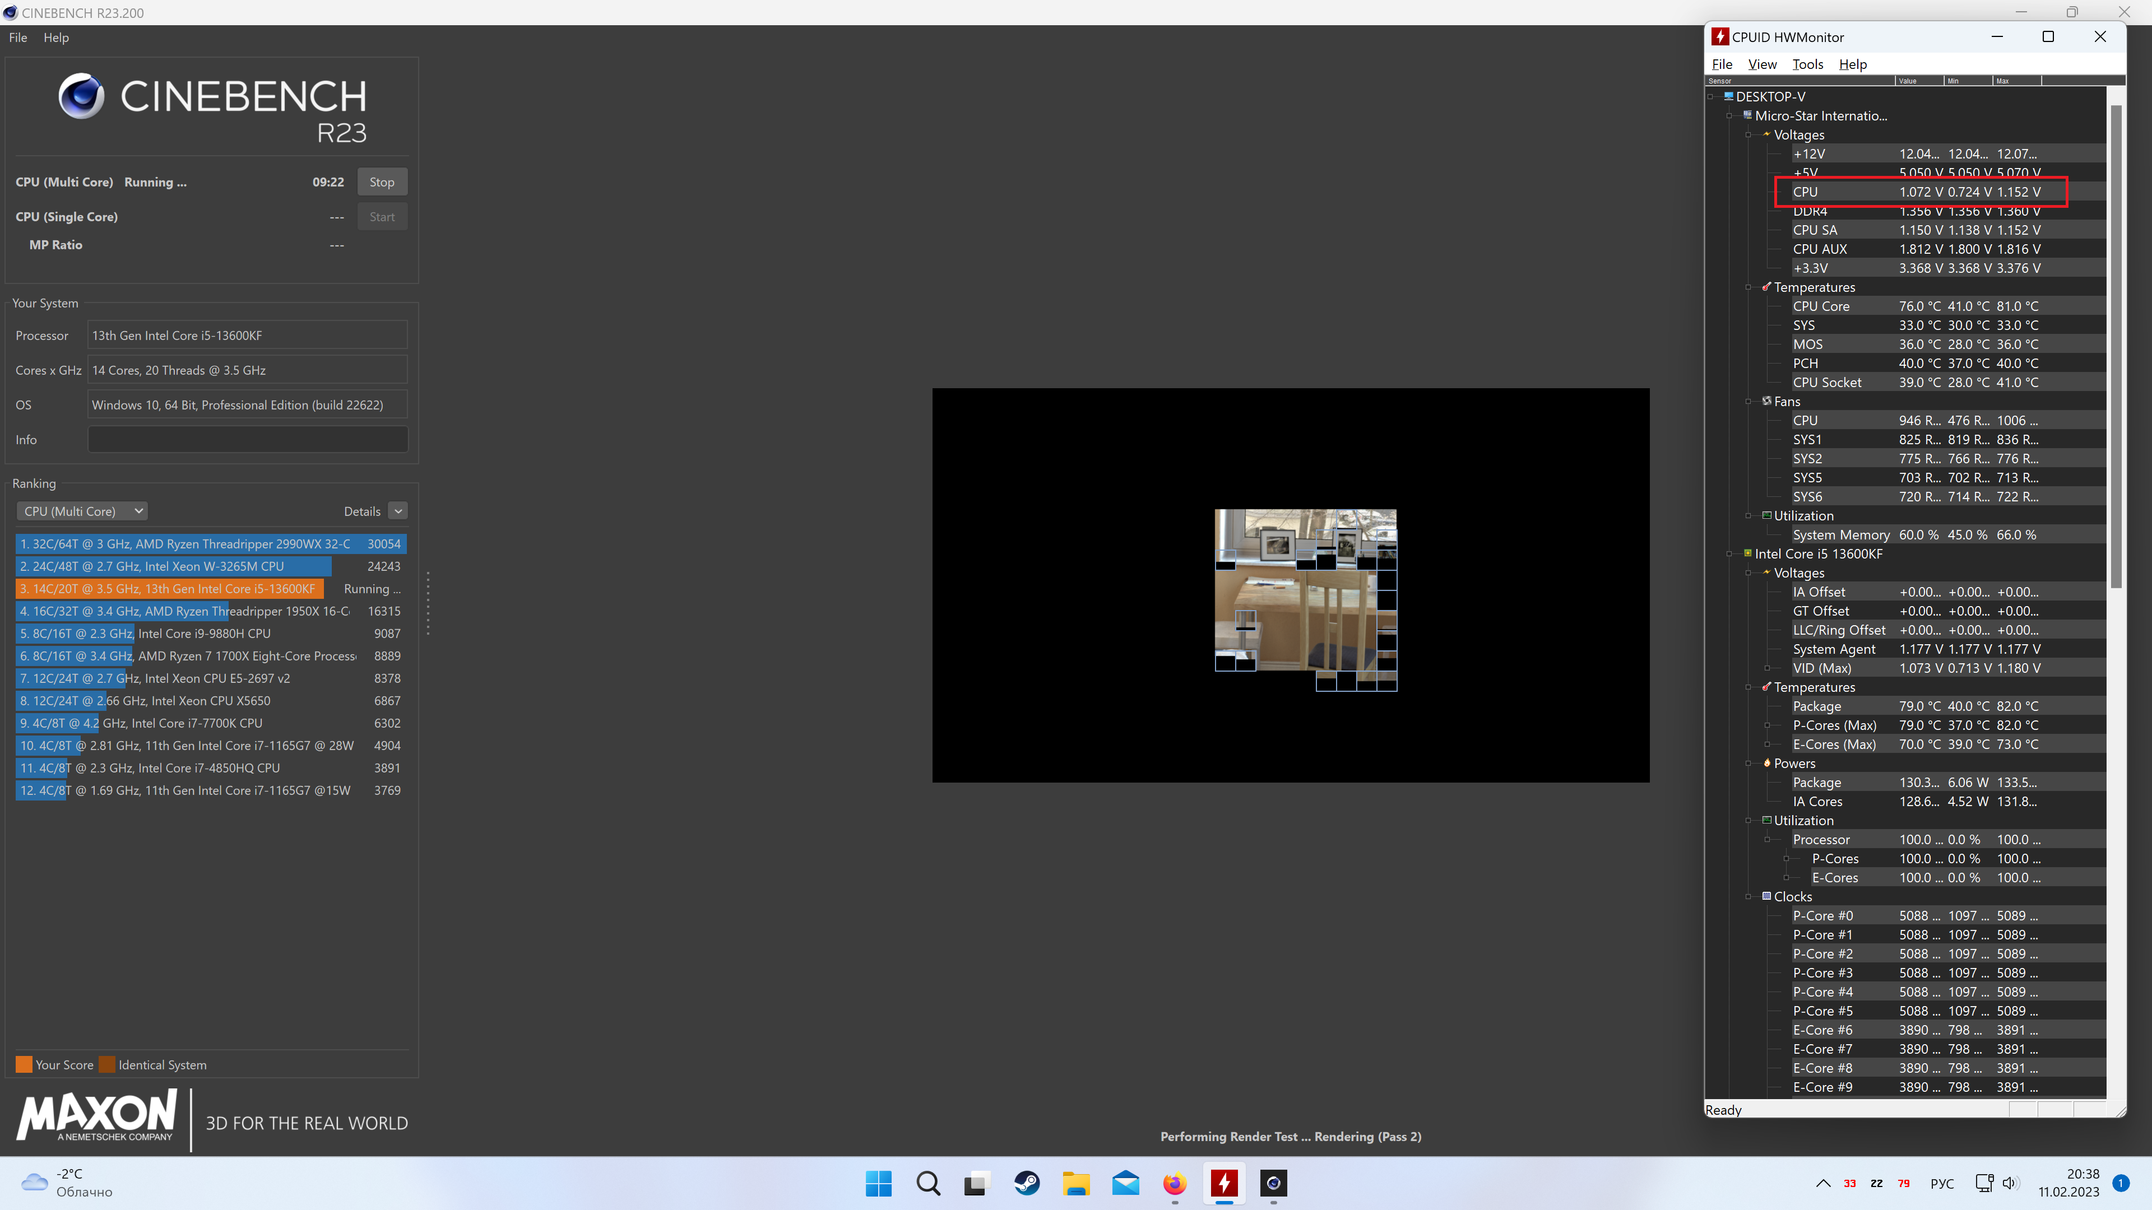
Task: Open Steam from the taskbar
Action: [x=1027, y=1183]
